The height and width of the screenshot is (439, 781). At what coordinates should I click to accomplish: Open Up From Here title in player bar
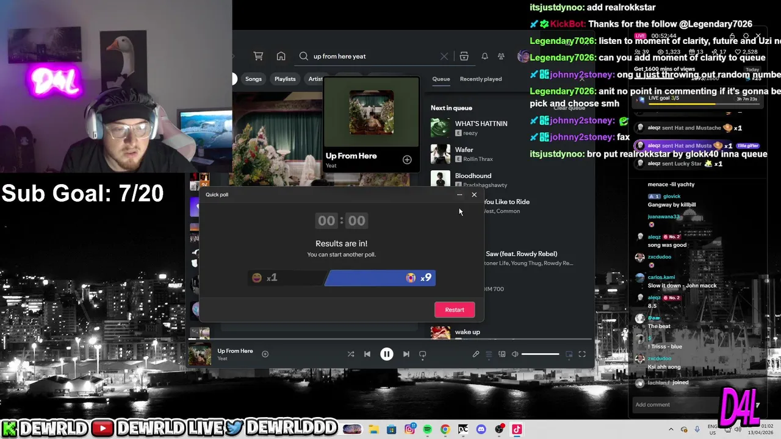(235, 351)
